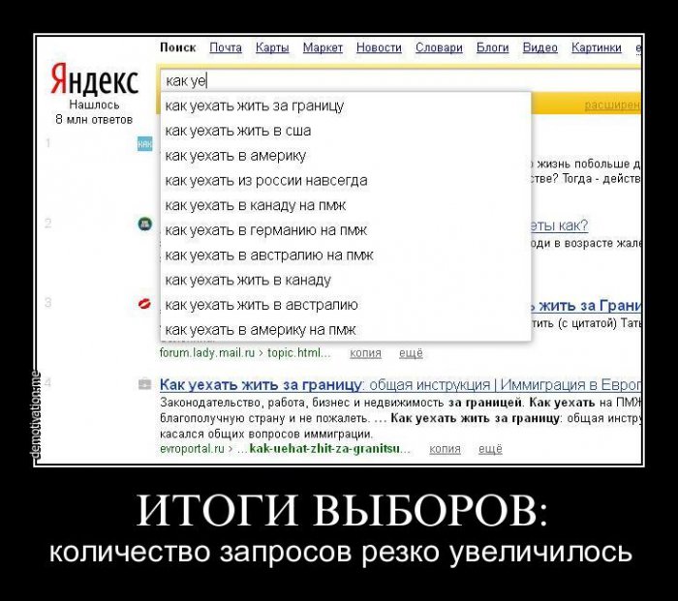This screenshot has width=678, height=601.
Task: Click the Яндекс logo
Action: pyautogui.click(x=94, y=79)
